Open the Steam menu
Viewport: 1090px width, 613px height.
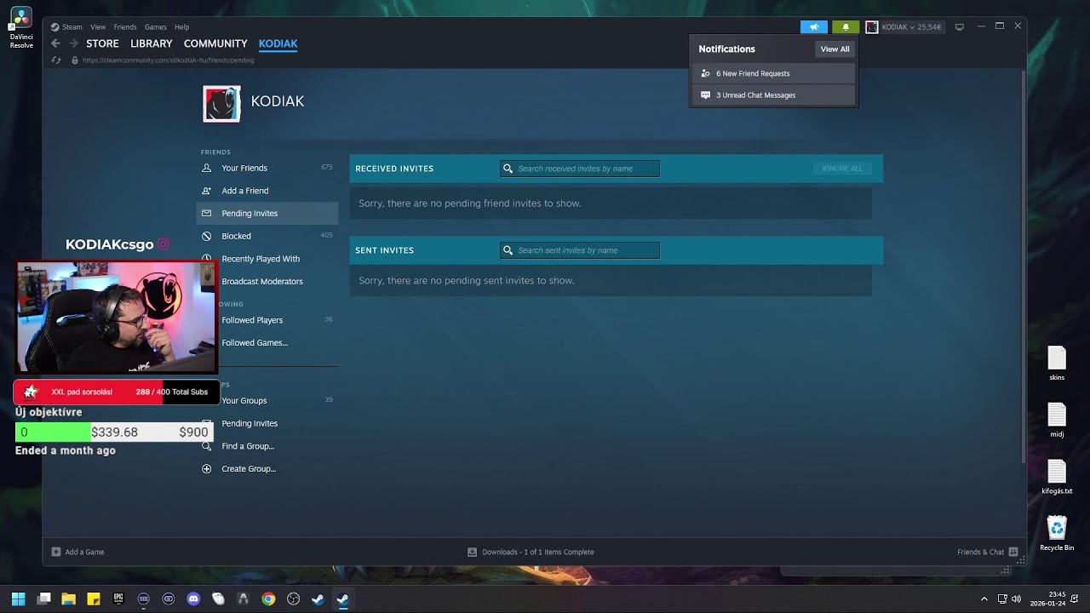click(x=72, y=27)
